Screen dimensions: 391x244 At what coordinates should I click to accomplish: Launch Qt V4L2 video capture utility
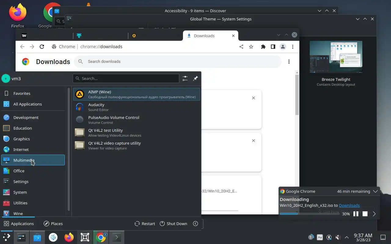point(137,145)
